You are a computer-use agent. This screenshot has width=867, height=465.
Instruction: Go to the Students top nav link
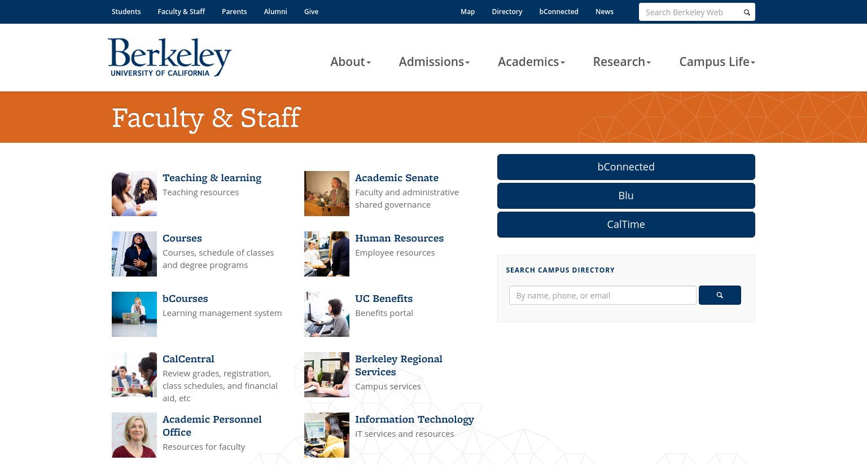[126, 11]
